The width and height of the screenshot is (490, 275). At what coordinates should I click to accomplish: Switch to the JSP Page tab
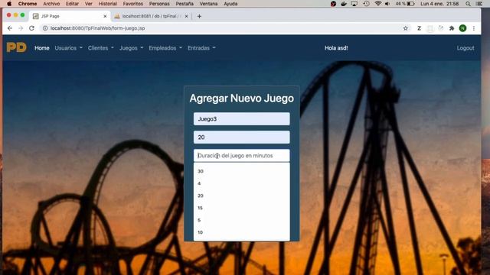tap(70, 16)
